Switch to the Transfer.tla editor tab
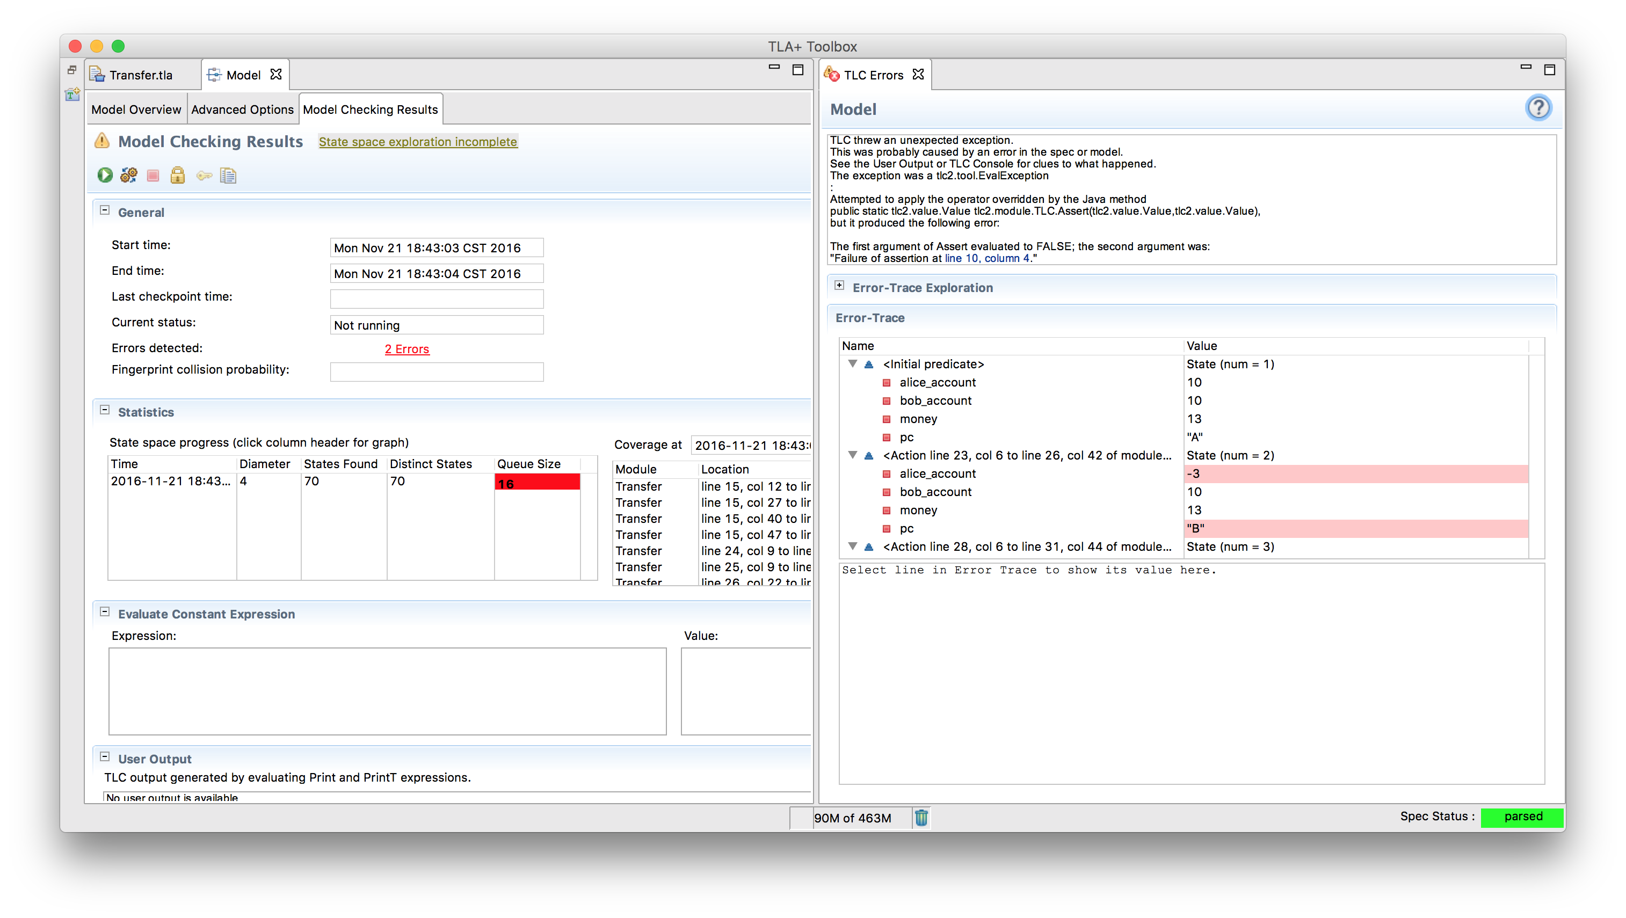The width and height of the screenshot is (1626, 918). pos(140,75)
